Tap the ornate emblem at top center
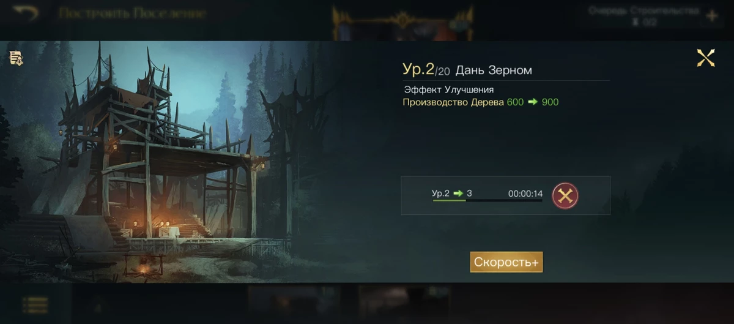 coord(402,21)
